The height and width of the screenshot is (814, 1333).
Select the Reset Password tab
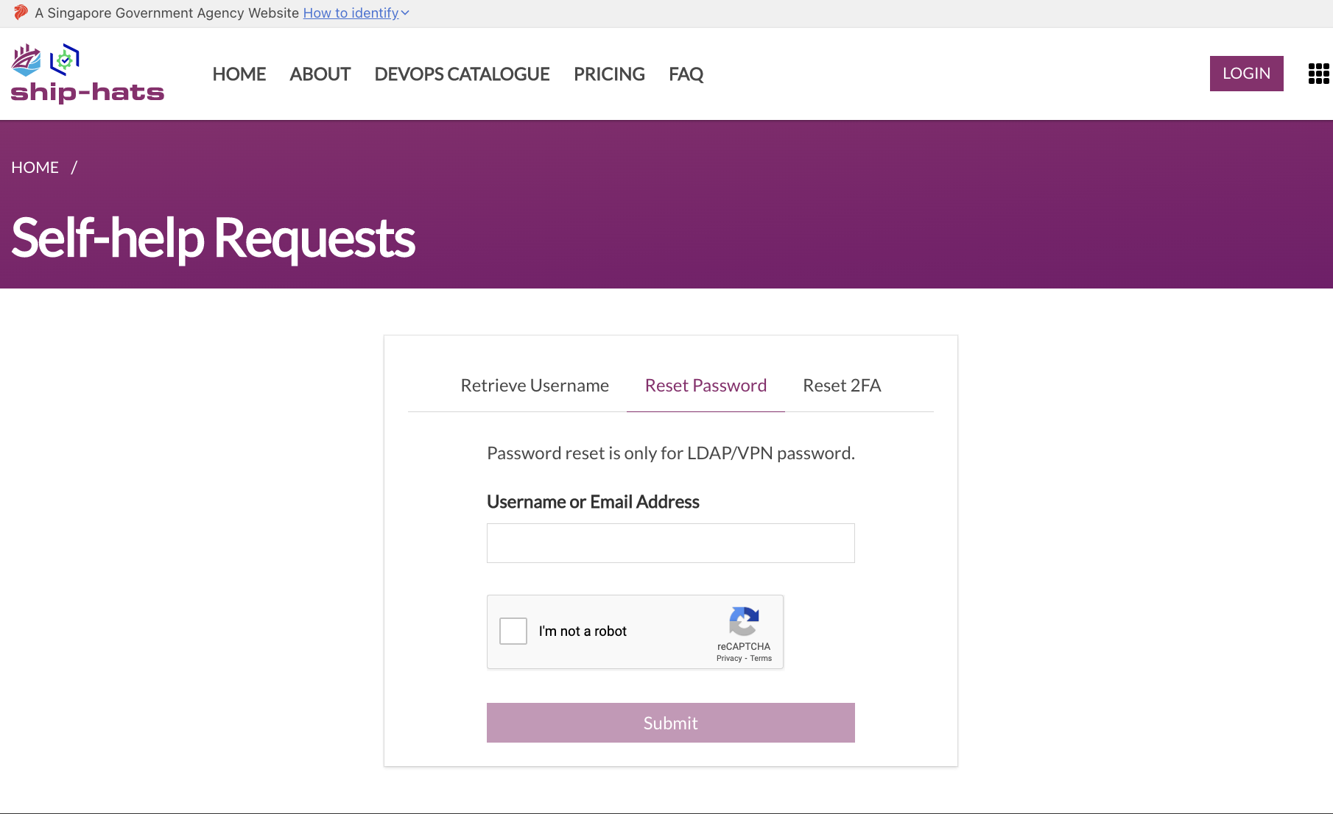click(706, 386)
